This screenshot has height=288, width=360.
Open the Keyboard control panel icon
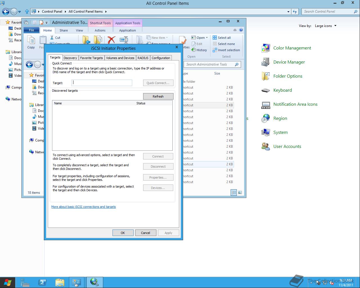pyautogui.click(x=277, y=90)
